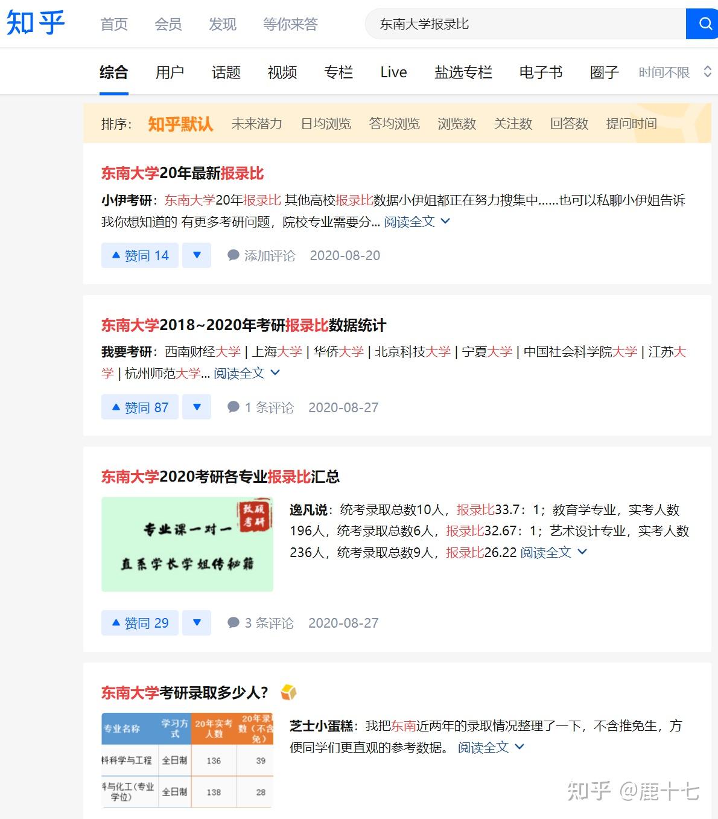Open the 会员 navigation link
This screenshot has height=819, width=718.
168,24
